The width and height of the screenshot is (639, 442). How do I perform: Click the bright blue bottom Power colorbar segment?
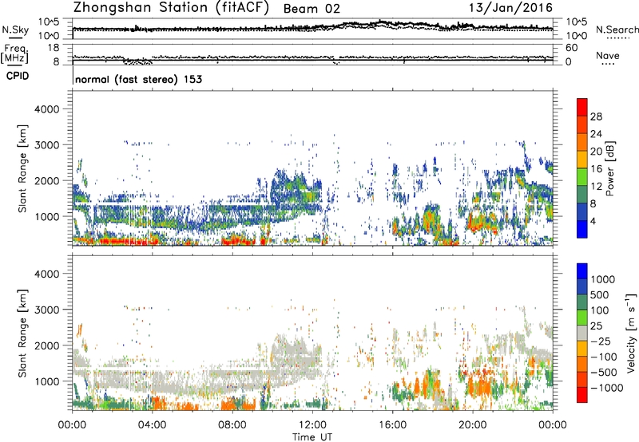coord(582,229)
